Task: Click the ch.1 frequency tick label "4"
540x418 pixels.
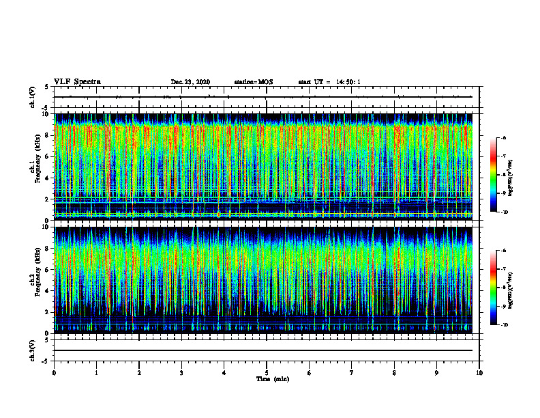Action: (48, 178)
